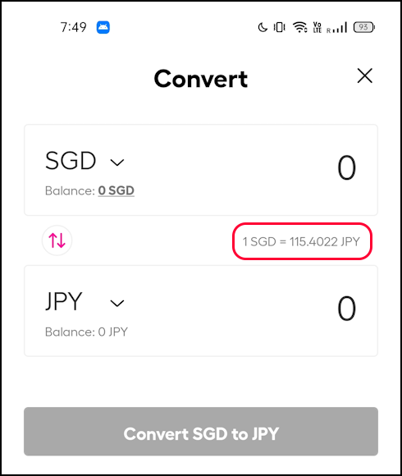Use the underlined 0 SGD balance link
The image size is (402, 476).
tap(116, 190)
